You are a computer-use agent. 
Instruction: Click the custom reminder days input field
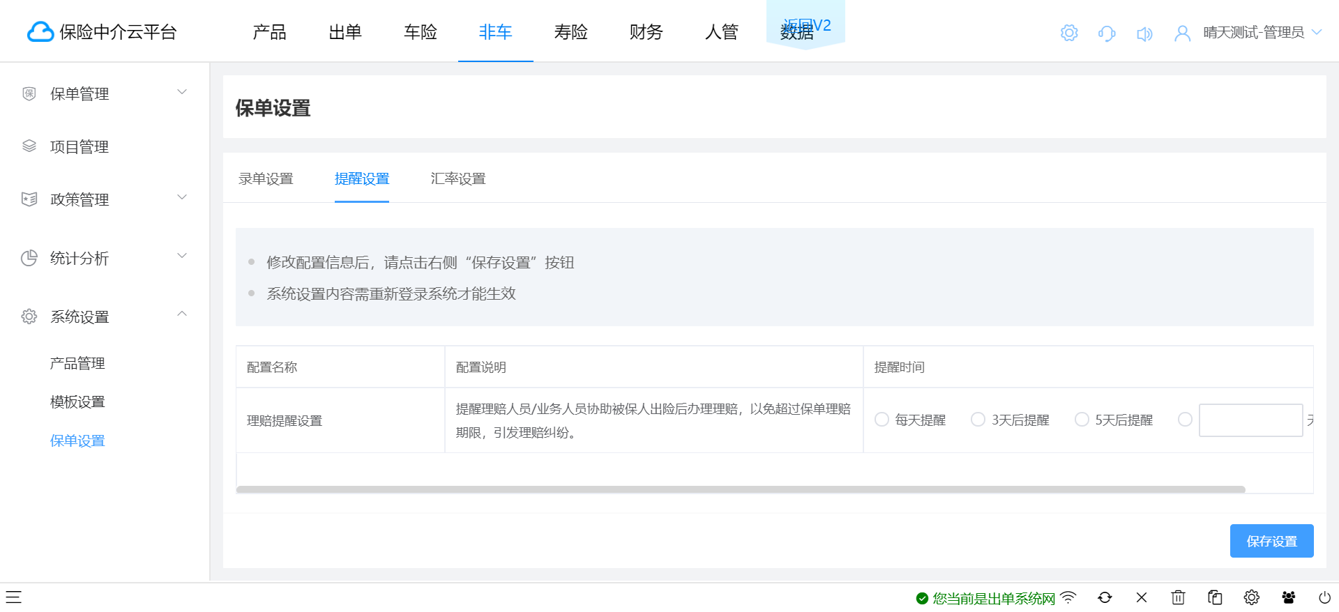pyautogui.click(x=1251, y=420)
